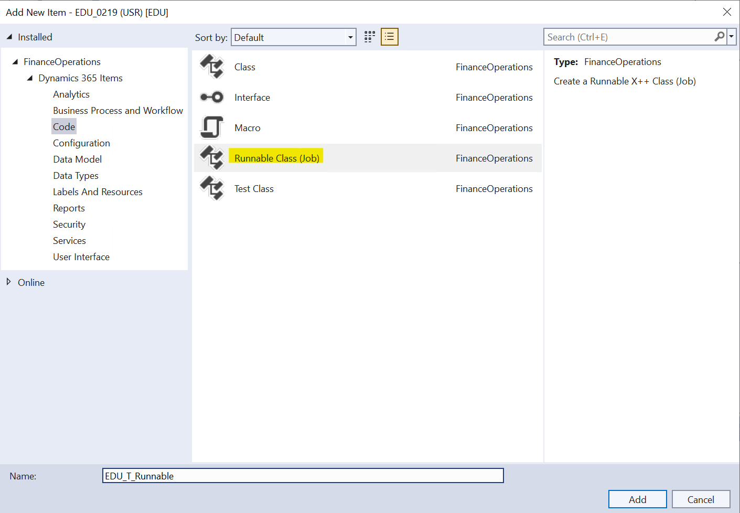The height and width of the screenshot is (513, 740).
Task: Switch to small icons view
Action: (x=370, y=37)
